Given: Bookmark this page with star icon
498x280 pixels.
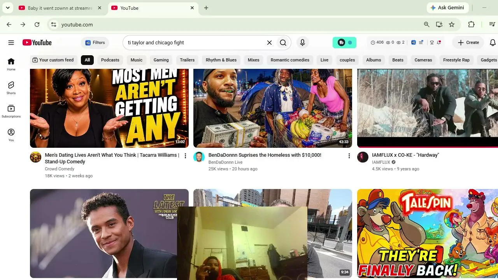Looking at the screenshot, I should (x=452, y=24).
